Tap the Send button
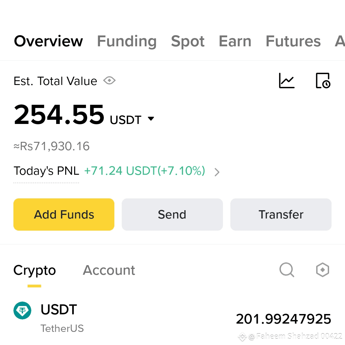The height and width of the screenshot is (345, 345). pyautogui.click(x=172, y=215)
